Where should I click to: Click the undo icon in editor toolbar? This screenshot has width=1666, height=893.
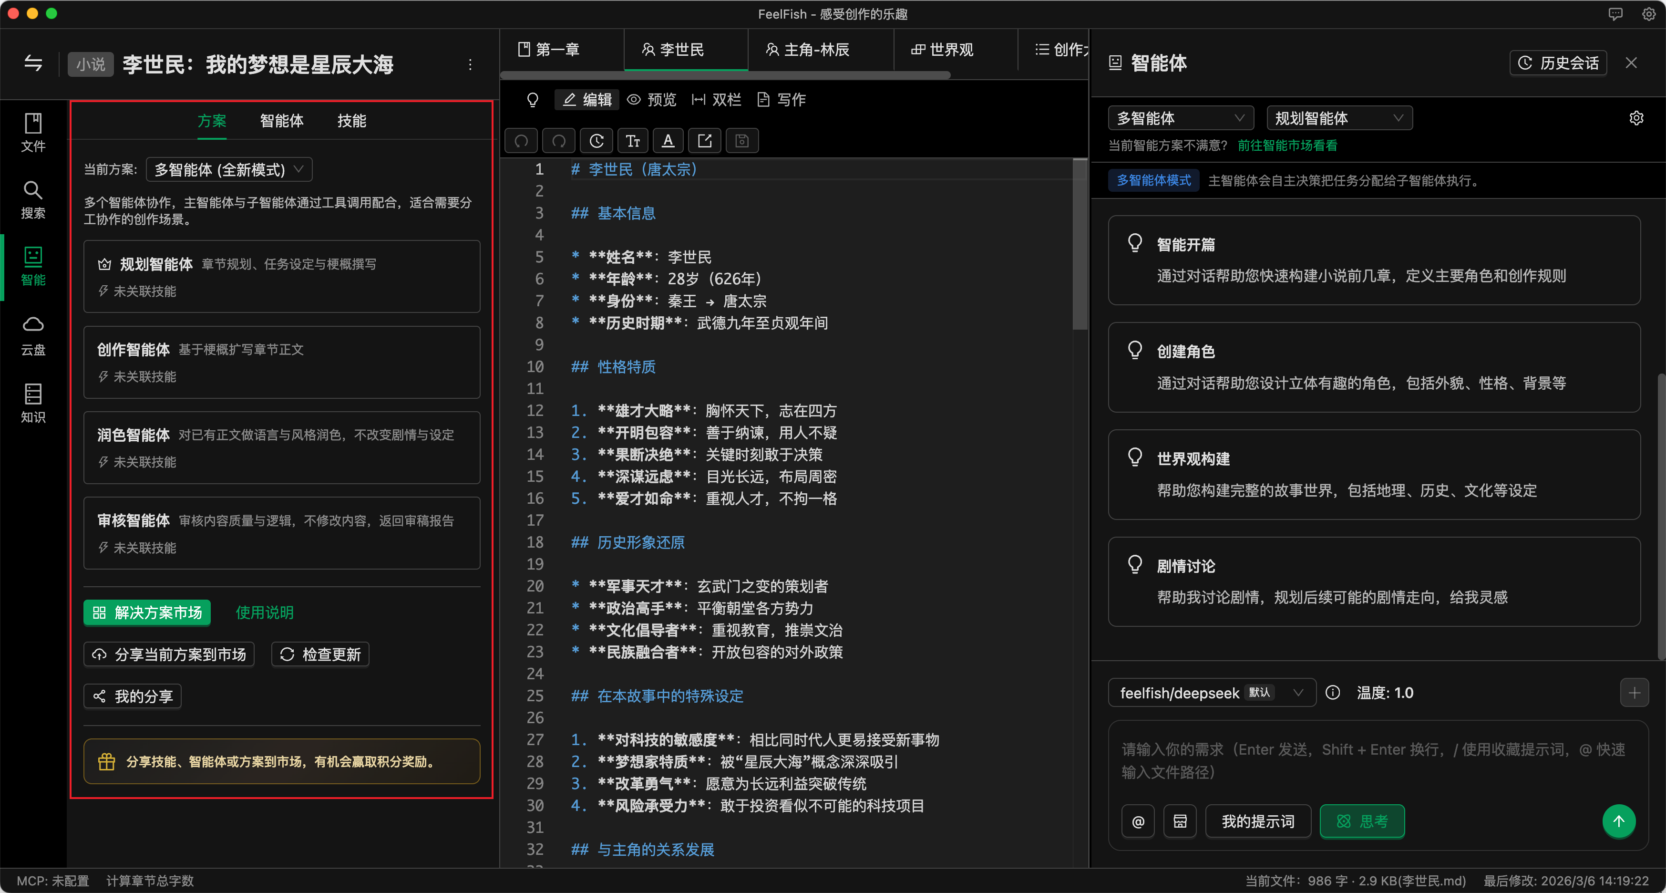pyautogui.click(x=521, y=140)
